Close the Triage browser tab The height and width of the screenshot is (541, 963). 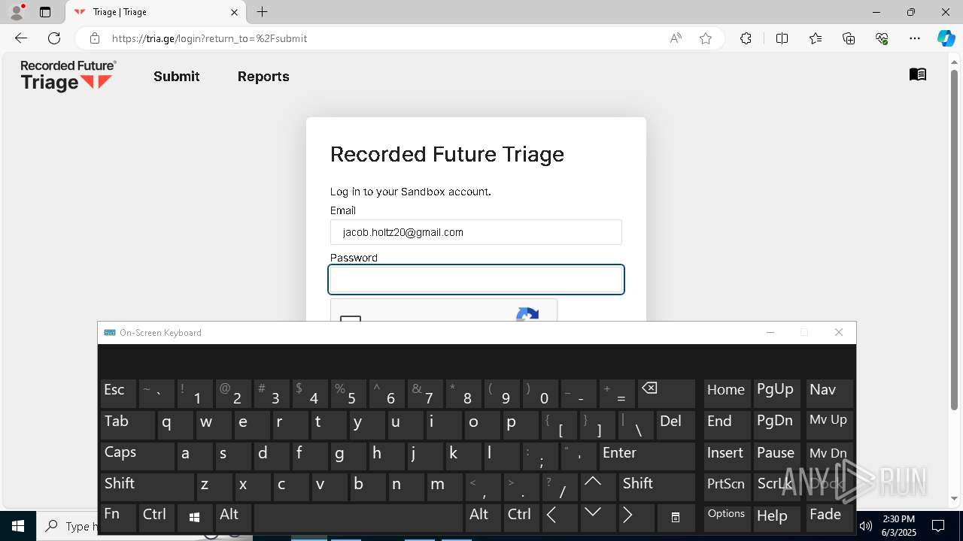click(x=234, y=12)
